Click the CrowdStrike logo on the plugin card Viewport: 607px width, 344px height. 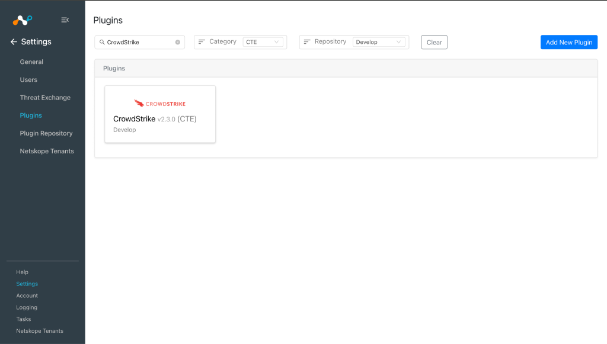click(159, 102)
